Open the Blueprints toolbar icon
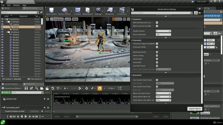This screenshot has height=125, width=223. 110,11
